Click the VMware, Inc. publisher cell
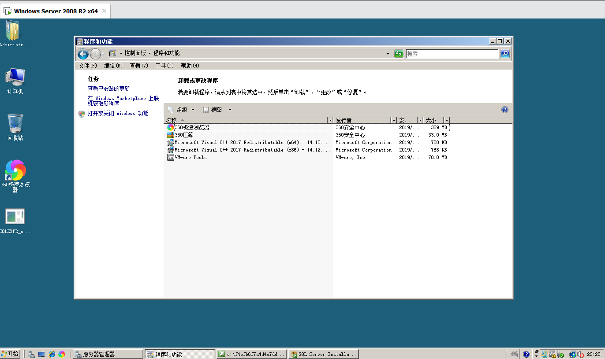 click(351, 157)
